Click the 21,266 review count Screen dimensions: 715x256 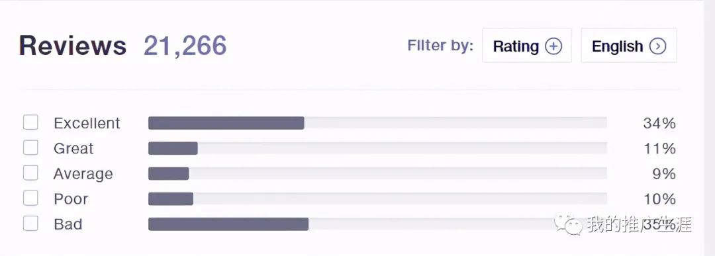pyautogui.click(x=185, y=46)
